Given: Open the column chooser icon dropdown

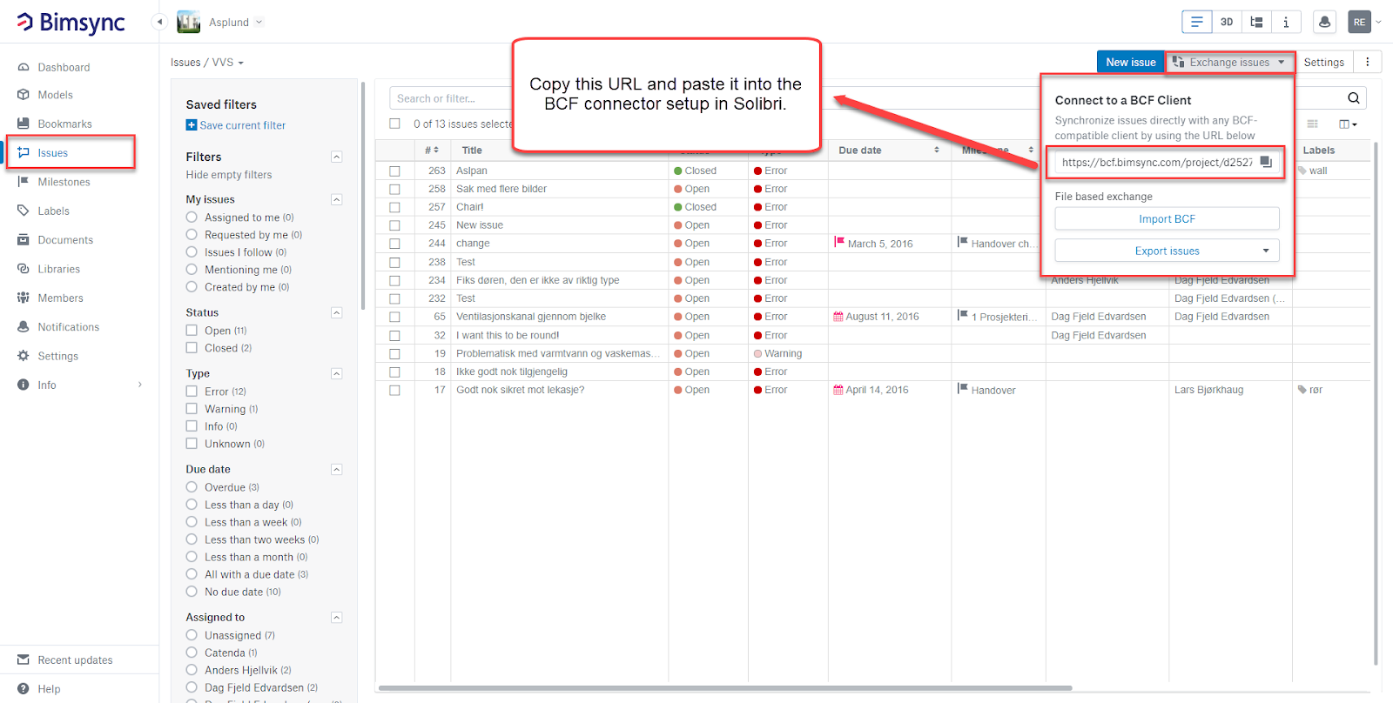Looking at the screenshot, I should coord(1348,124).
